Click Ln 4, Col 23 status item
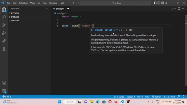This screenshot has height=105, width=187. (119, 97)
